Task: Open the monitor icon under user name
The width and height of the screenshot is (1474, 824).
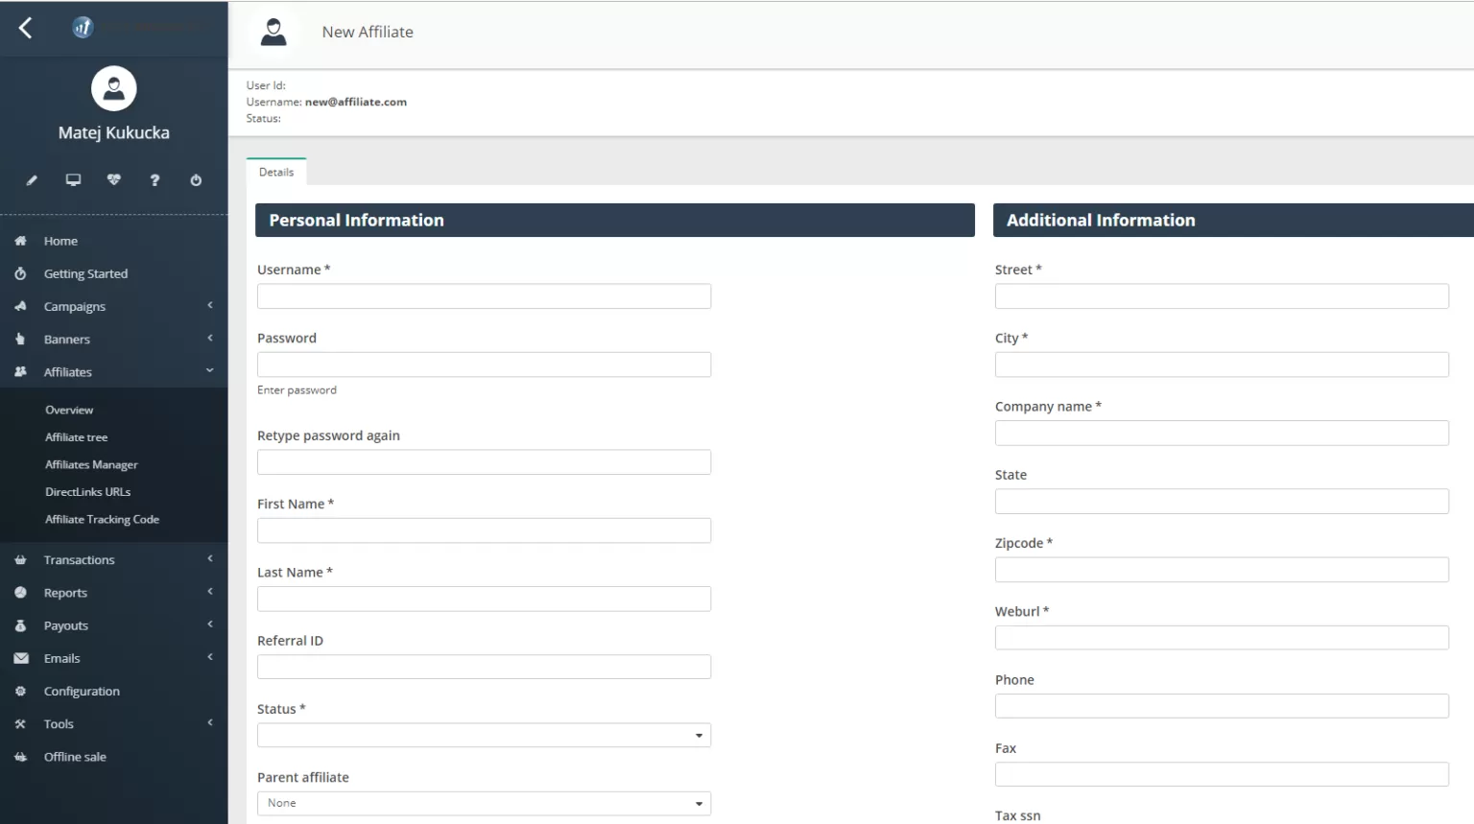Action: pos(73,180)
